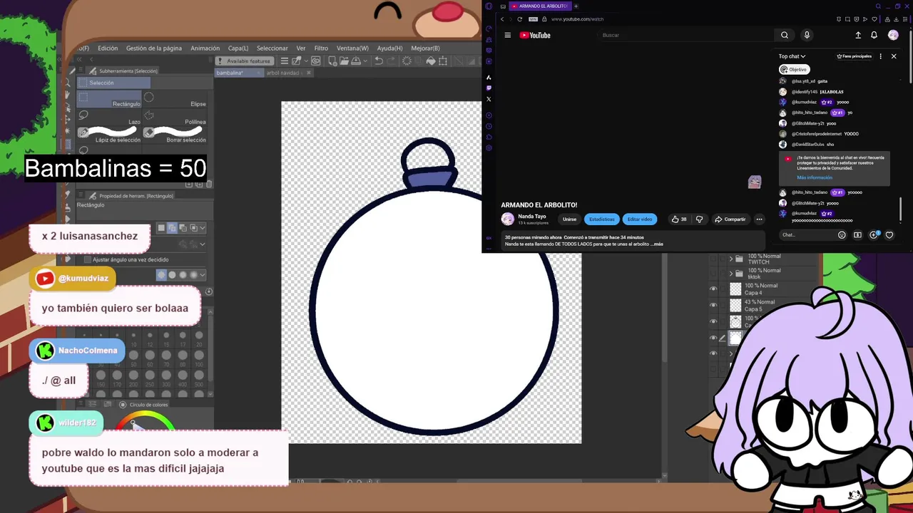This screenshot has width=913, height=513.
Task: Select the Capa 5 layer thumbnail
Action: click(x=735, y=306)
